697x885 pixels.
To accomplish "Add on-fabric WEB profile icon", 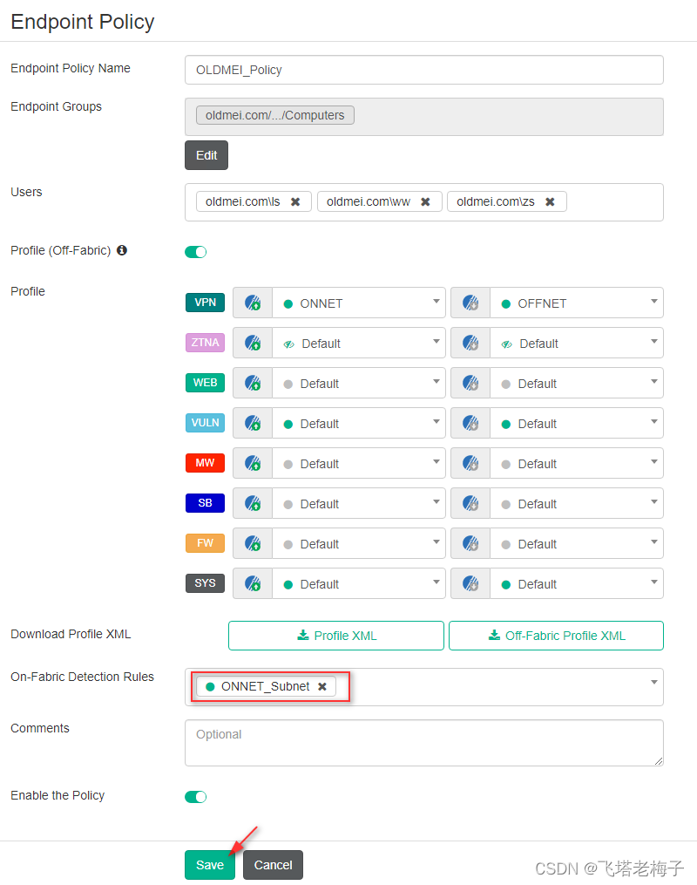I will (x=253, y=384).
